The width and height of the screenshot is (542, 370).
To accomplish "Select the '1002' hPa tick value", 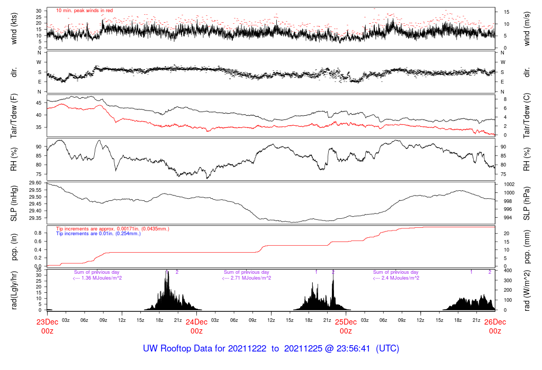I will pos(509,184).
